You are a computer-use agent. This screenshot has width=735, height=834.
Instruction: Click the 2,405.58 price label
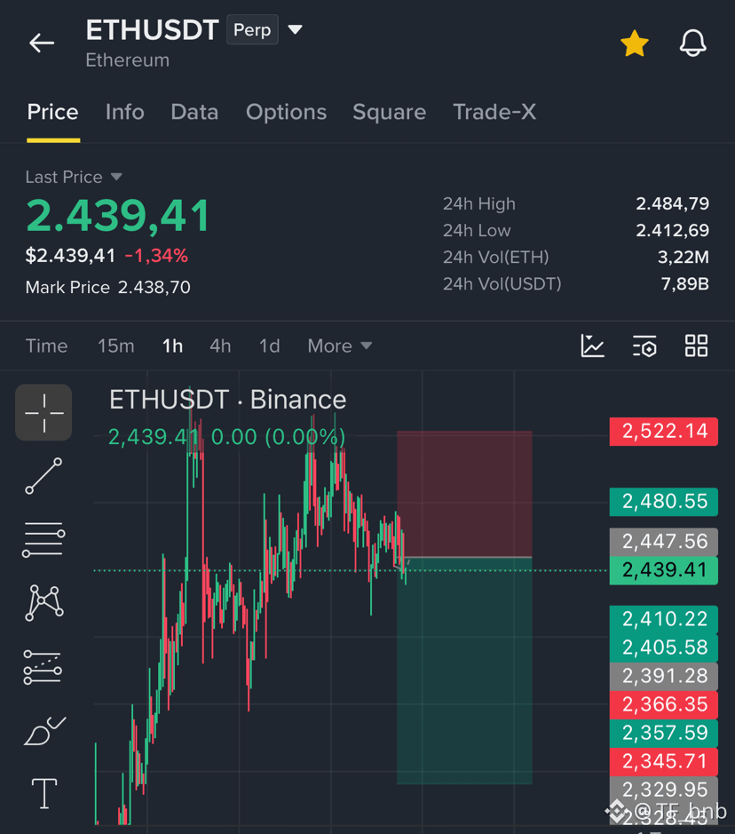[x=664, y=647]
